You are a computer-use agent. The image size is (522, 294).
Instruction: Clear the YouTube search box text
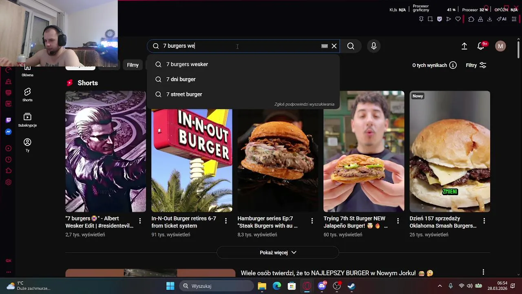pos(334,46)
